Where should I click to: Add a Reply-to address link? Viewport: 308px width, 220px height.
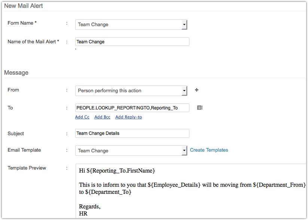click(x=128, y=117)
